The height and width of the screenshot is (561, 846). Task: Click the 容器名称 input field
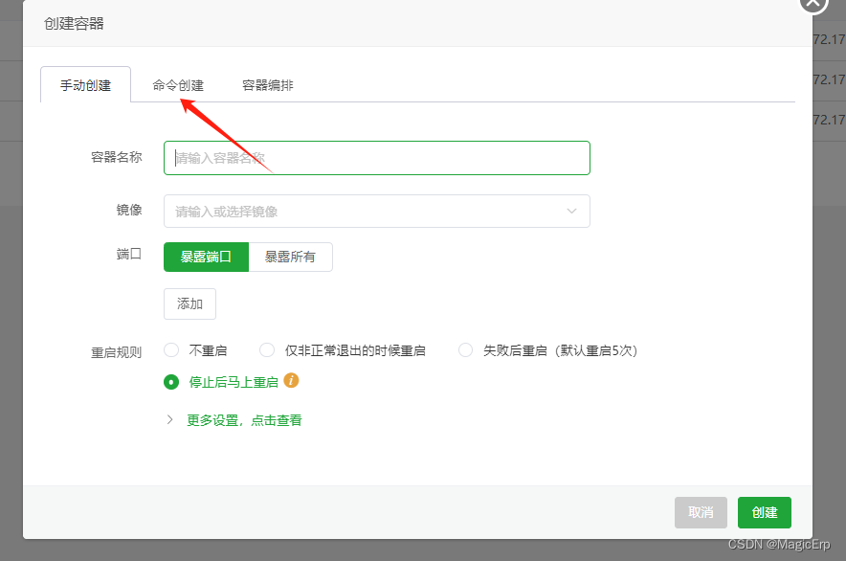click(376, 157)
